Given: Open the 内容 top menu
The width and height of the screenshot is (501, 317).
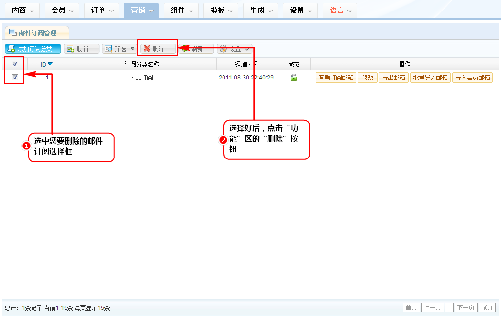Looking at the screenshot, I should click(22, 11).
